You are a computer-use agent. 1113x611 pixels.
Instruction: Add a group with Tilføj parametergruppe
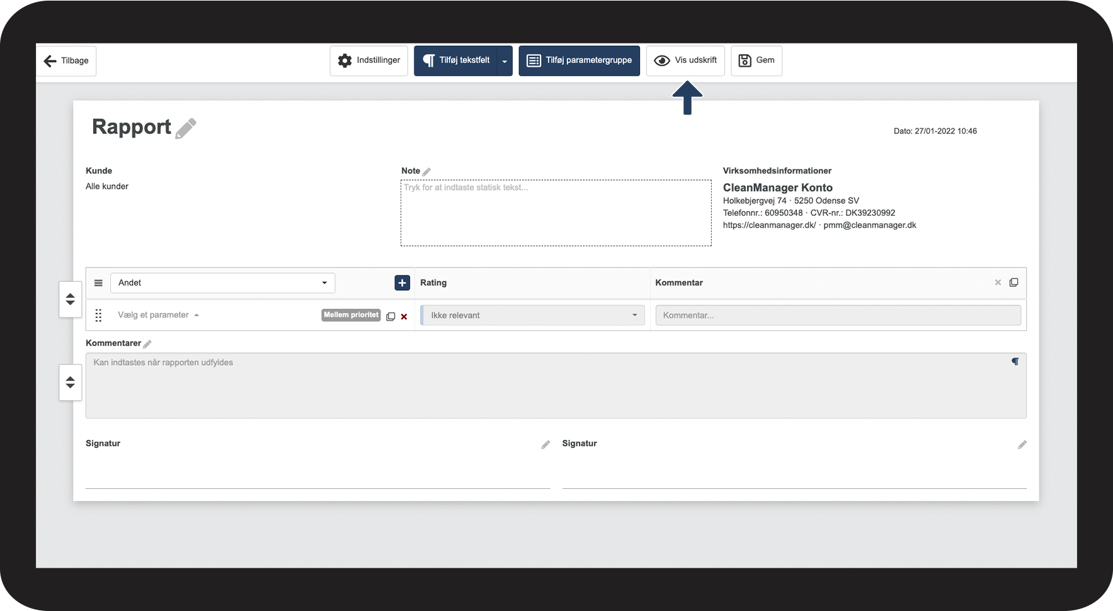(579, 61)
